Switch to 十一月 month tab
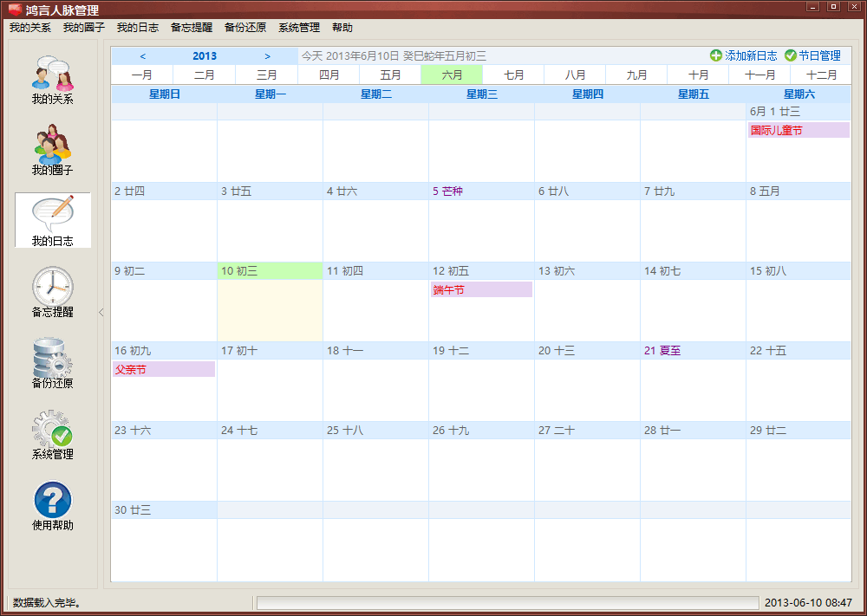This screenshot has width=867, height=616. (759, 75)
